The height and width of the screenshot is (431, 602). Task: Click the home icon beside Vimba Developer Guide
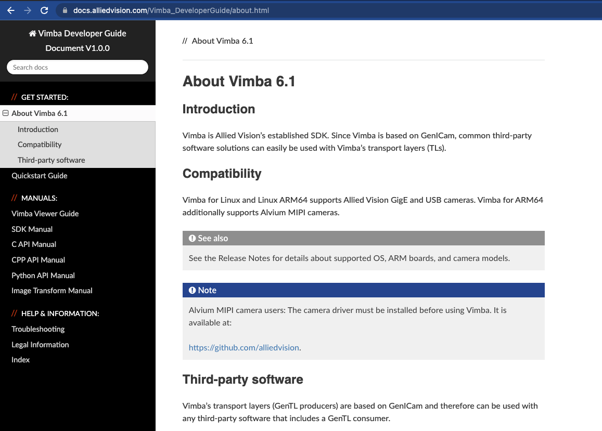[x=33, y=33]
